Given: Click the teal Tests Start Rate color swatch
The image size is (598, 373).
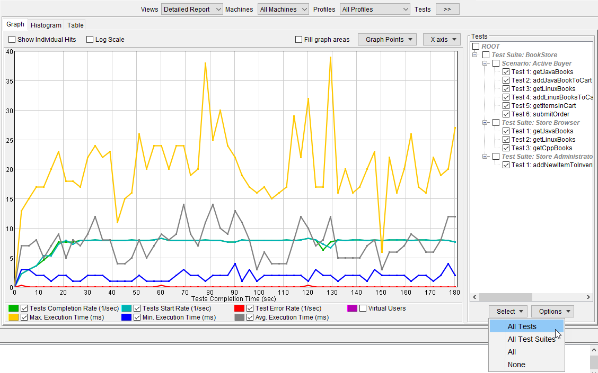Looking at the screenshot, I should coord(126,308).
